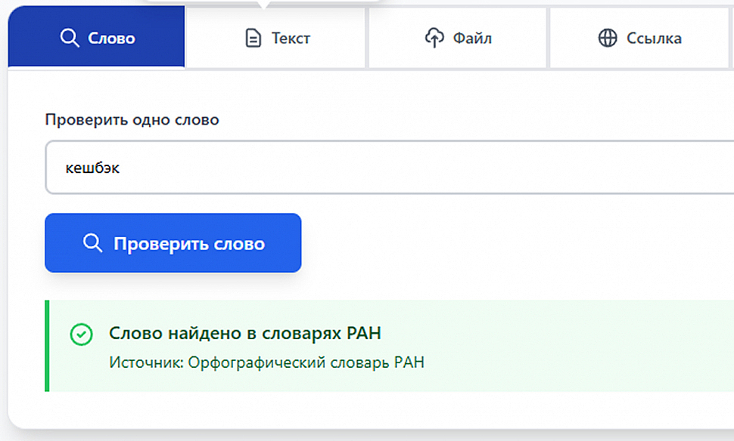This screenshot has width=734, height=441.
Task: Select the Файл tab
Action: (472, 38)
